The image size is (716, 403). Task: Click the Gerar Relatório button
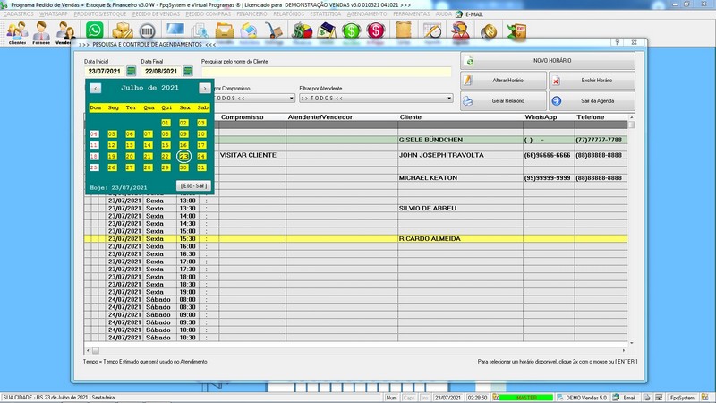(503, 100)
